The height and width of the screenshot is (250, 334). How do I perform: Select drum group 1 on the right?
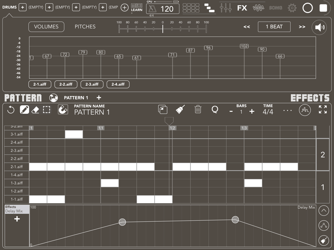(323, 187)
